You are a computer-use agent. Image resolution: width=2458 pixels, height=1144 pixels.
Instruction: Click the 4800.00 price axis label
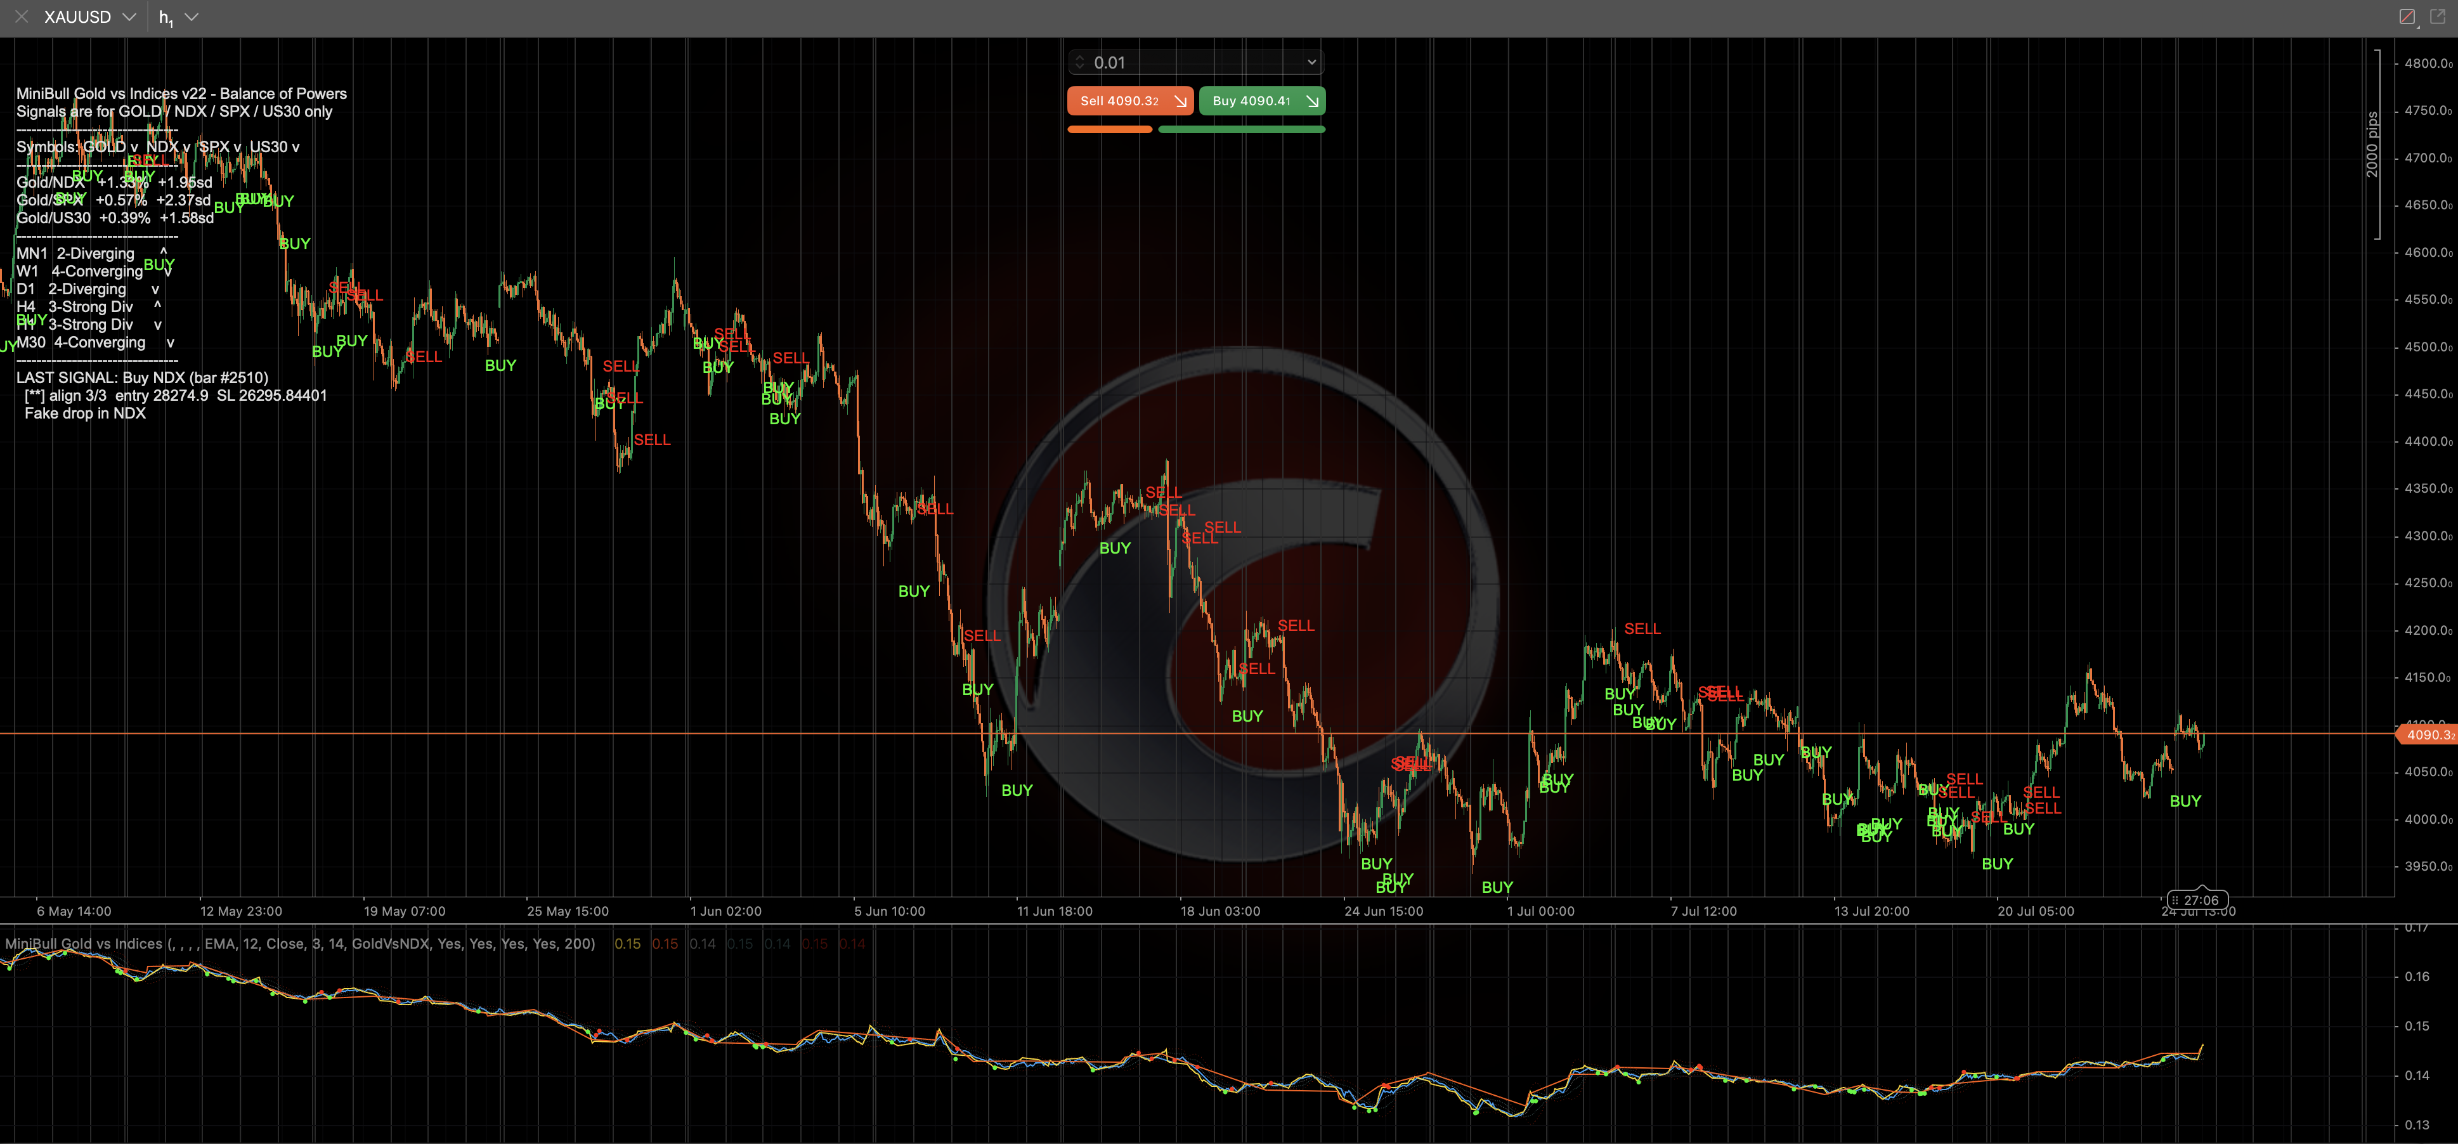(2428, 64)
